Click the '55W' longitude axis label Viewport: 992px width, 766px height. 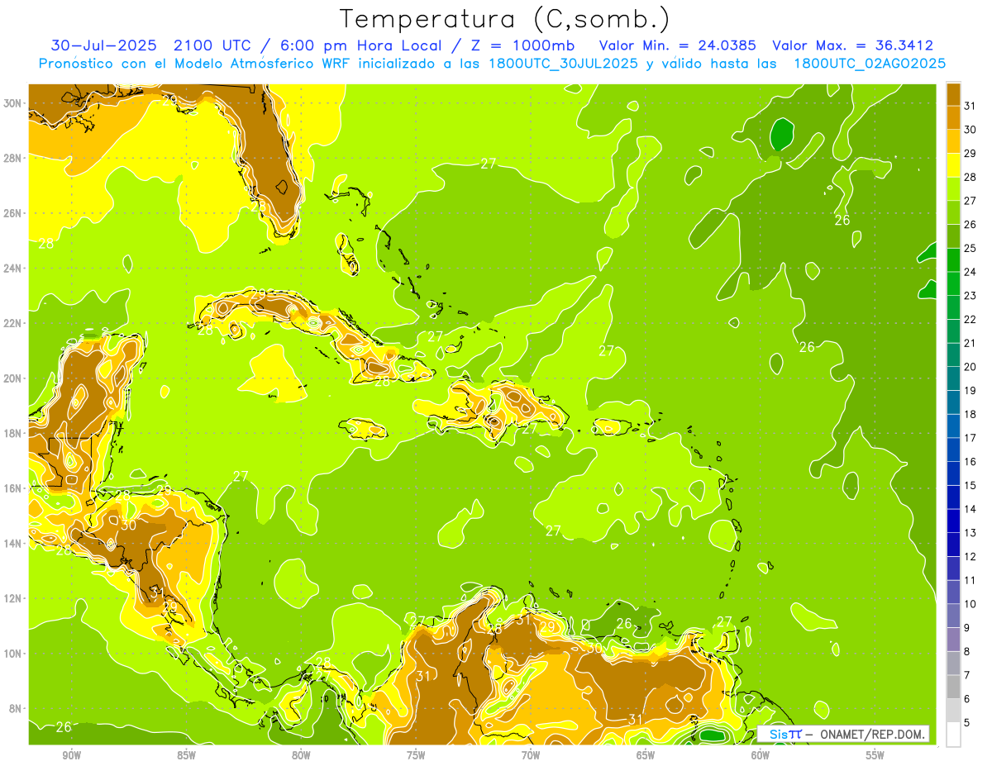[x=875, y=755]
